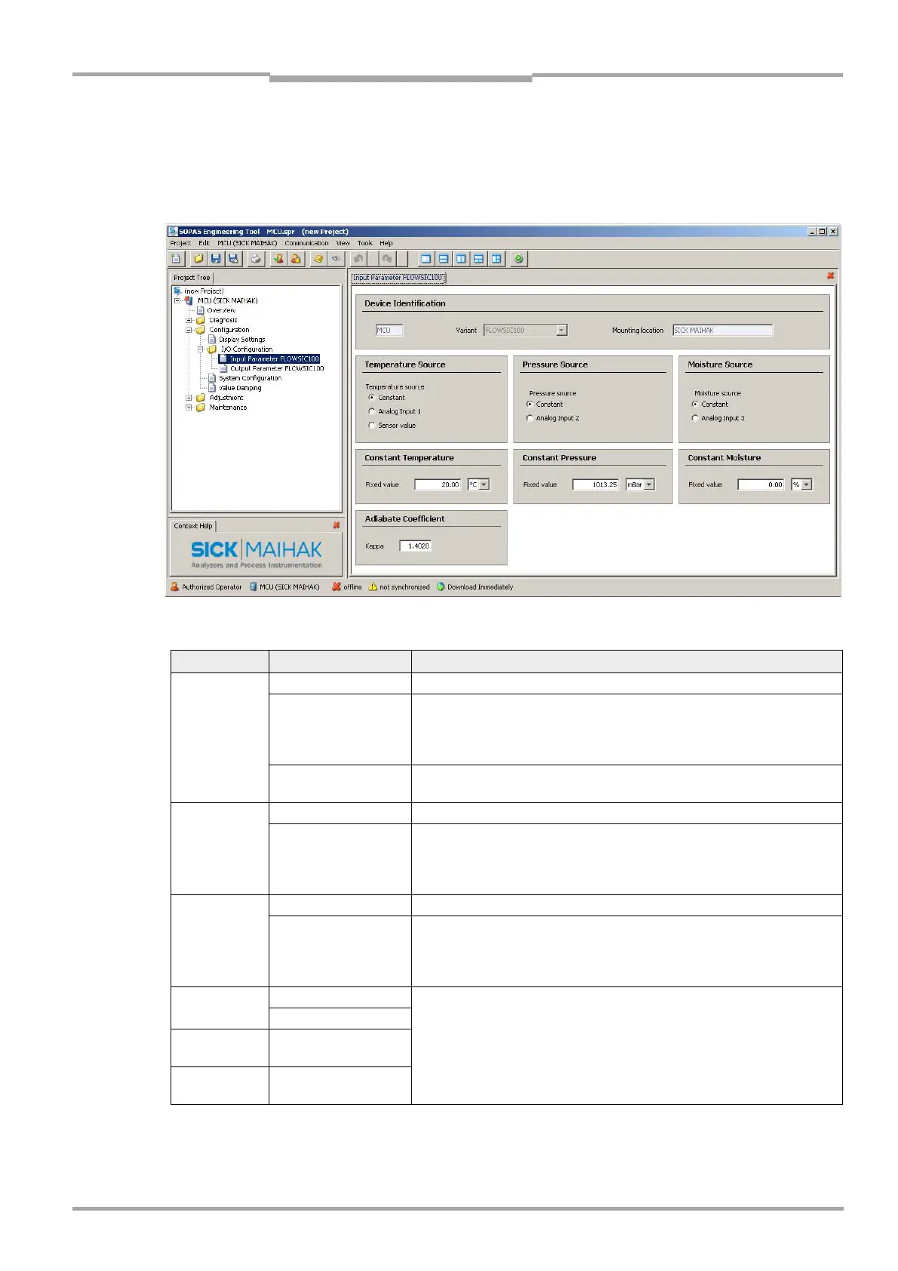Expand the Diagnosis folder node
The width and height of the screenshot is (898, 1271).
point(189,320)
